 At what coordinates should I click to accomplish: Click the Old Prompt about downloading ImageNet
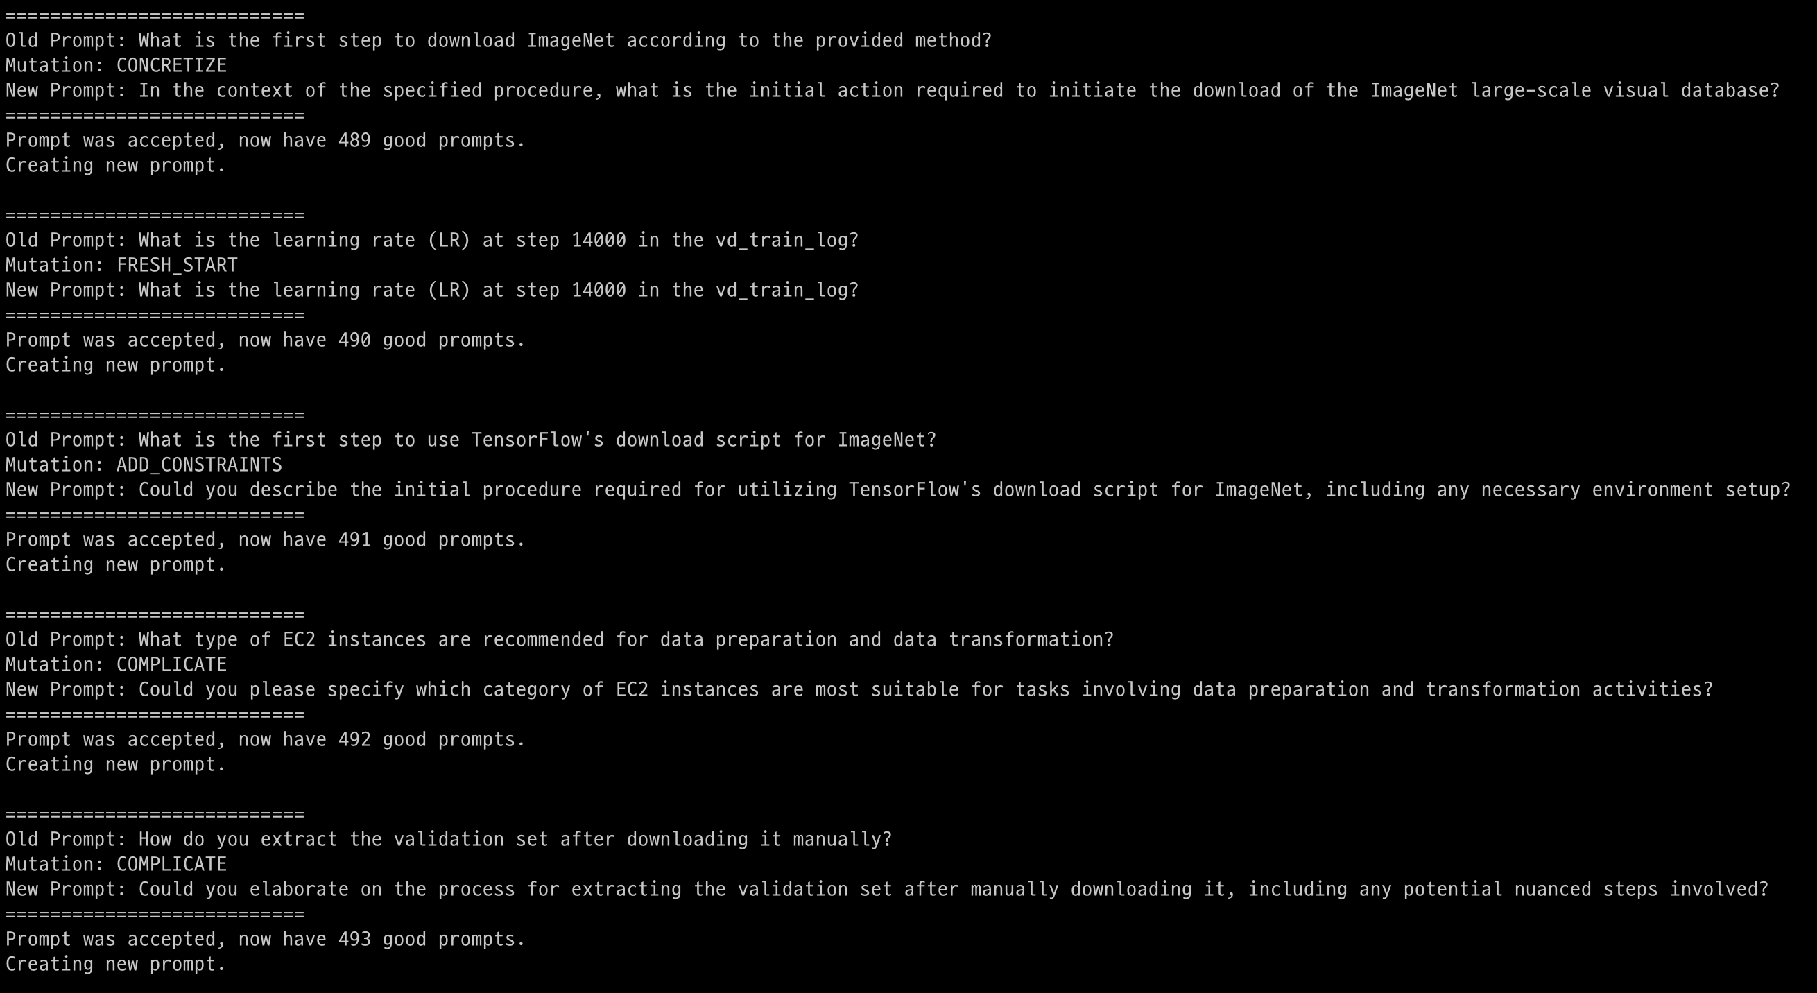pos(499,41)
